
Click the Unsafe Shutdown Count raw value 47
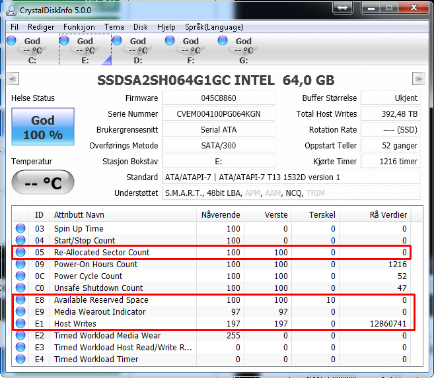click(402, 288)
